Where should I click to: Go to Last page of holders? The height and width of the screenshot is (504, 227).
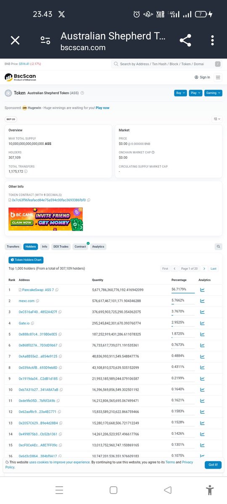(214, 268)
